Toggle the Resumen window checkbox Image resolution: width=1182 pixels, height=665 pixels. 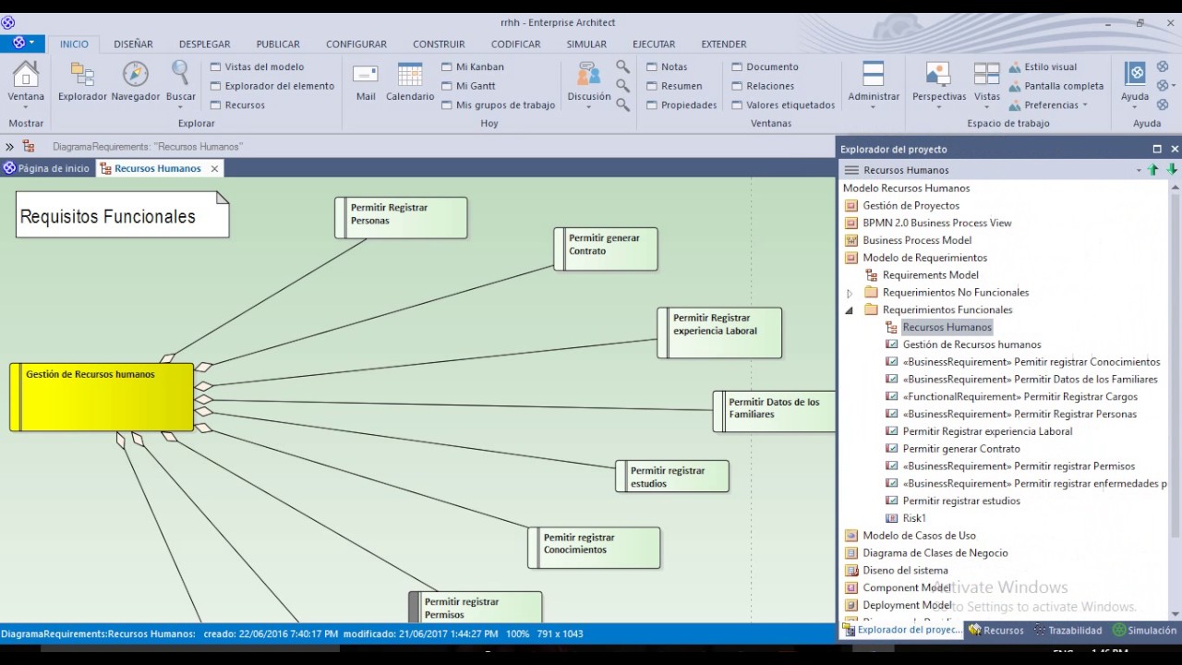pyautogui.click(x=651, y=86)
